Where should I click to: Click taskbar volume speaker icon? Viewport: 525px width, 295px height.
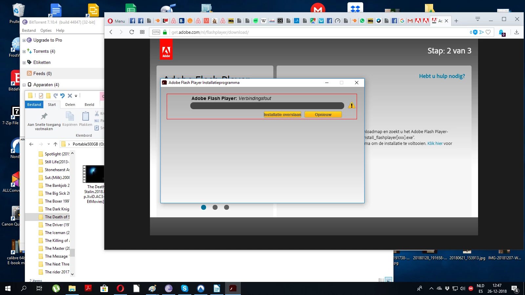click(x=463, y=288)
